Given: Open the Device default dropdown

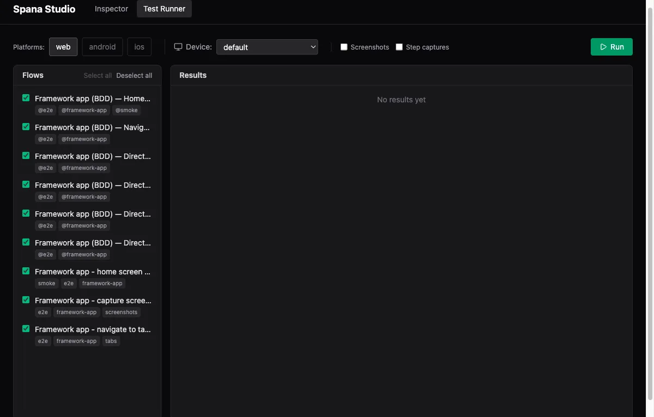Looking at the screenshot, I should point(267,47).
